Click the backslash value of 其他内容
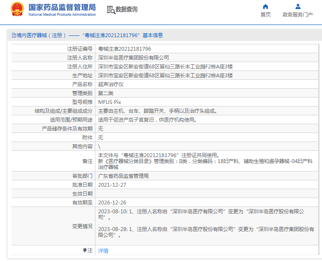Screen dimensions: 322x261 point(100,147)
